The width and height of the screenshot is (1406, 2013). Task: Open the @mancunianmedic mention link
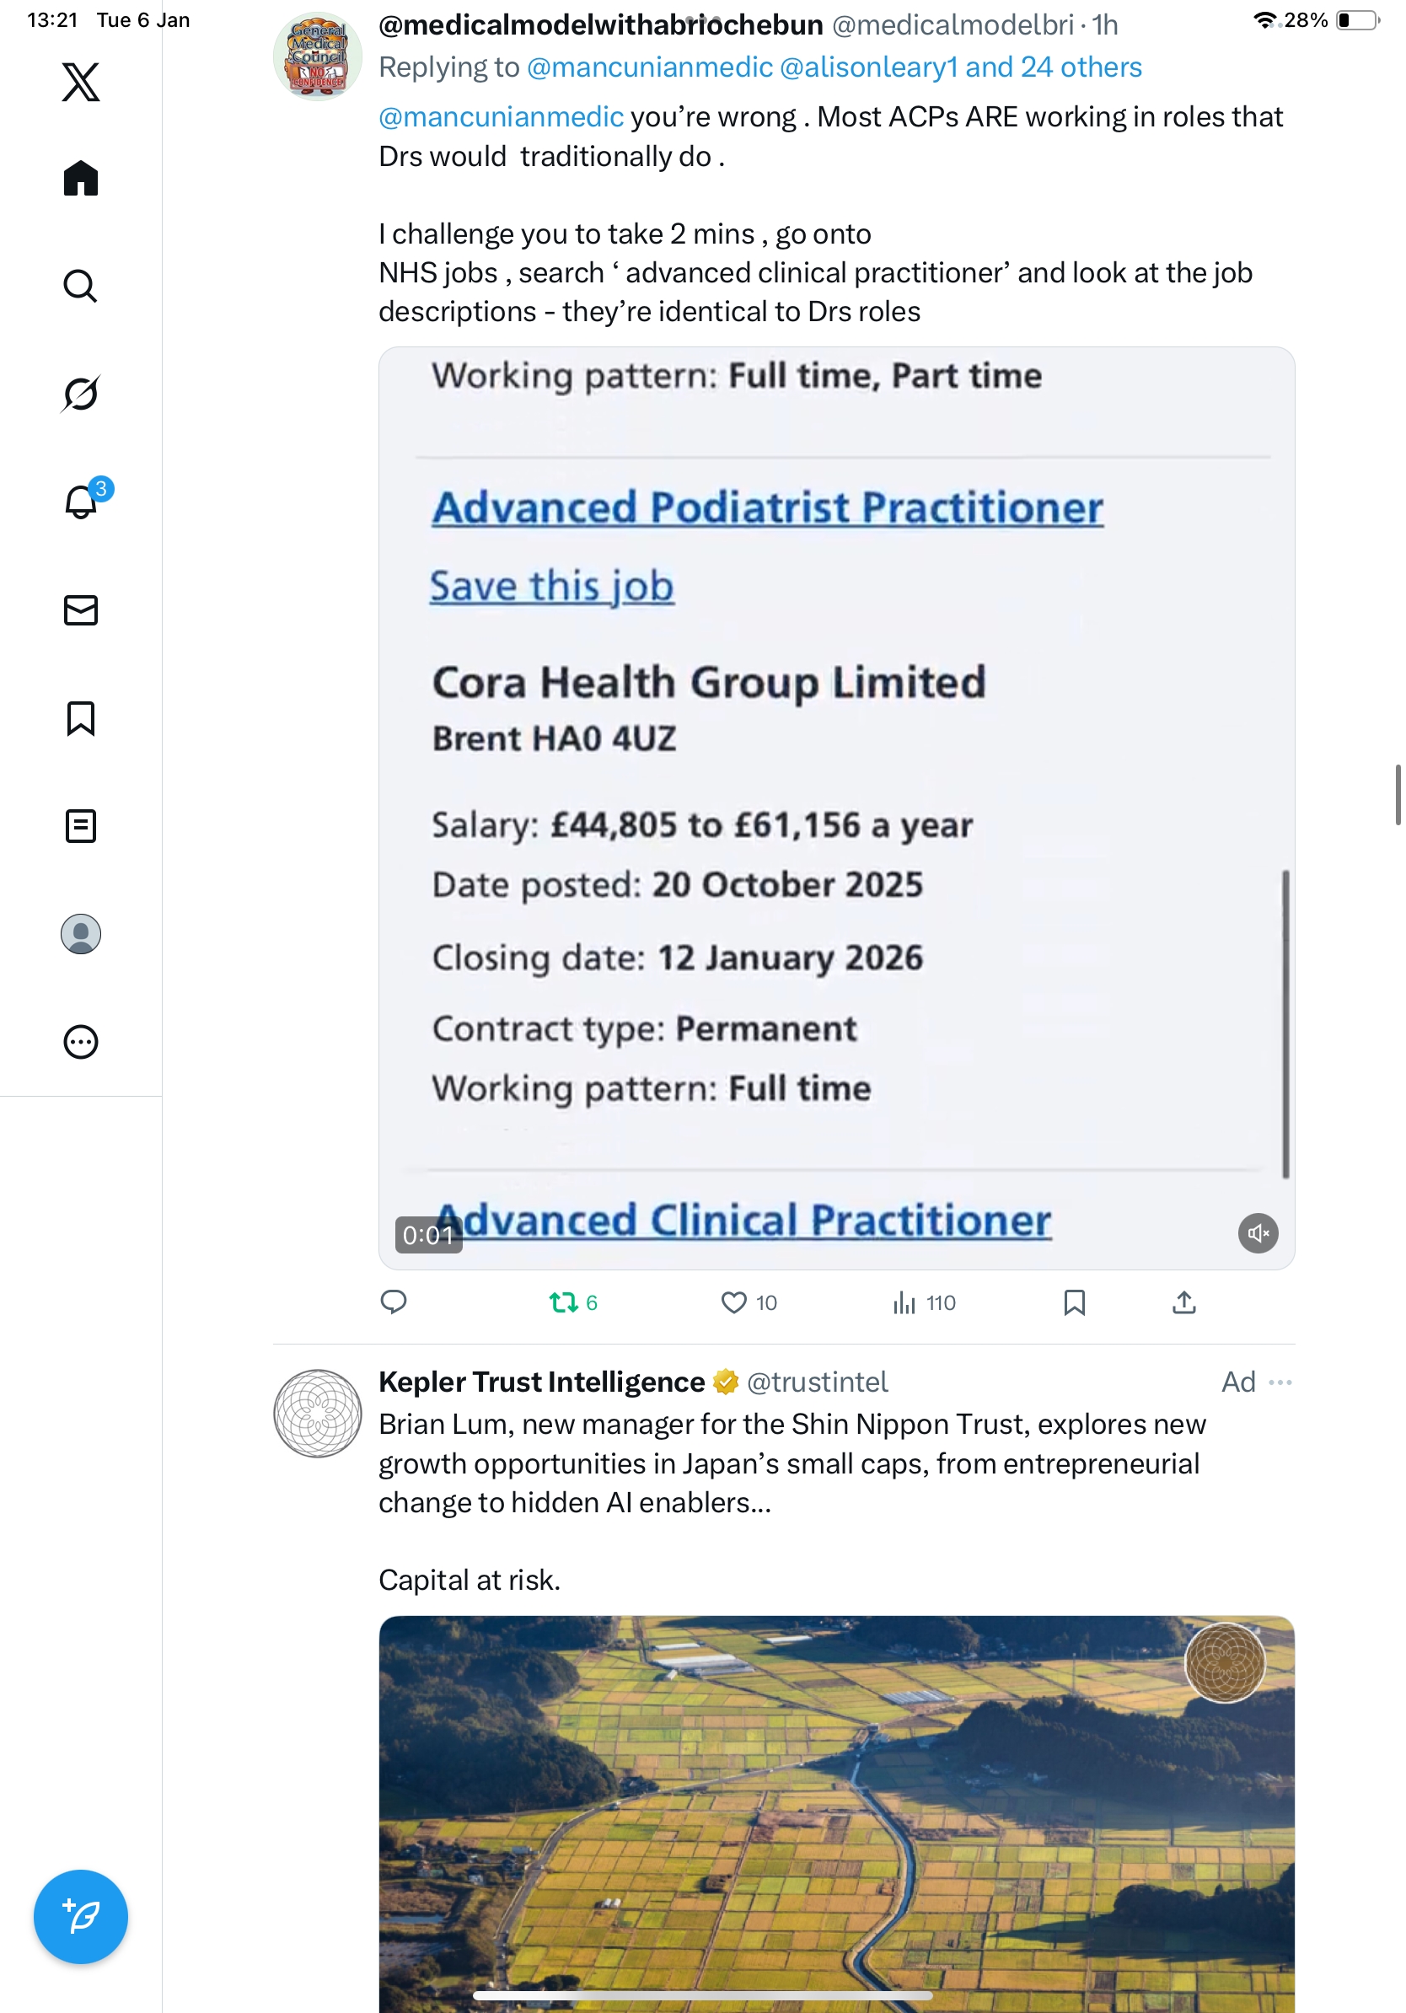[501, 116]
